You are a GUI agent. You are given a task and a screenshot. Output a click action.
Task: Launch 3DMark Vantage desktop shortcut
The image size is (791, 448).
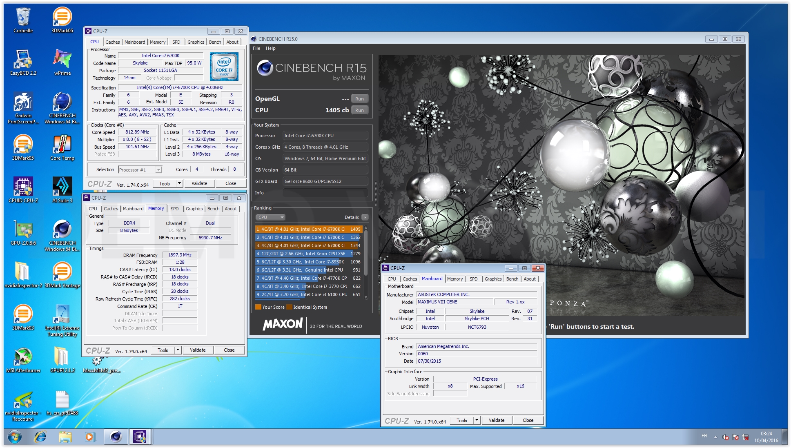pyautogui.click(x=62, y=274)
